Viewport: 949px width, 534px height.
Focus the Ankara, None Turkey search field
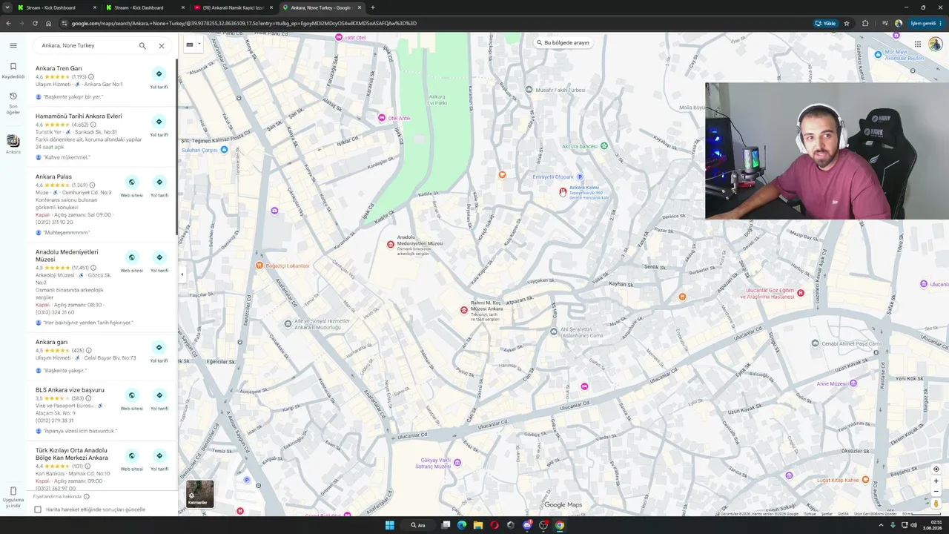[85, 45]
